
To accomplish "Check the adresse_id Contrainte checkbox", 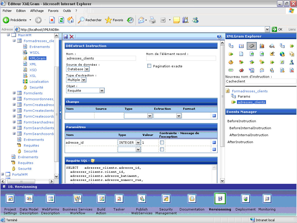I will click(162, 142).
